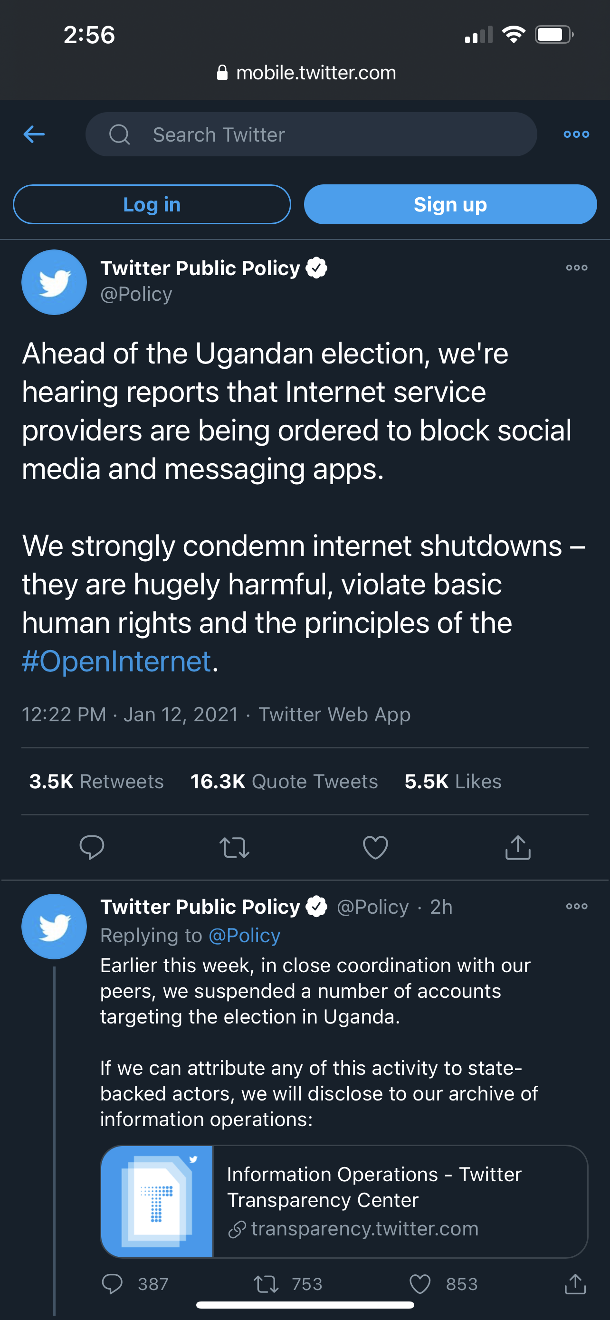Retweet the reply tweet with 753 retweets
The image size is (610, 1320).
[x=267, y=1283]
